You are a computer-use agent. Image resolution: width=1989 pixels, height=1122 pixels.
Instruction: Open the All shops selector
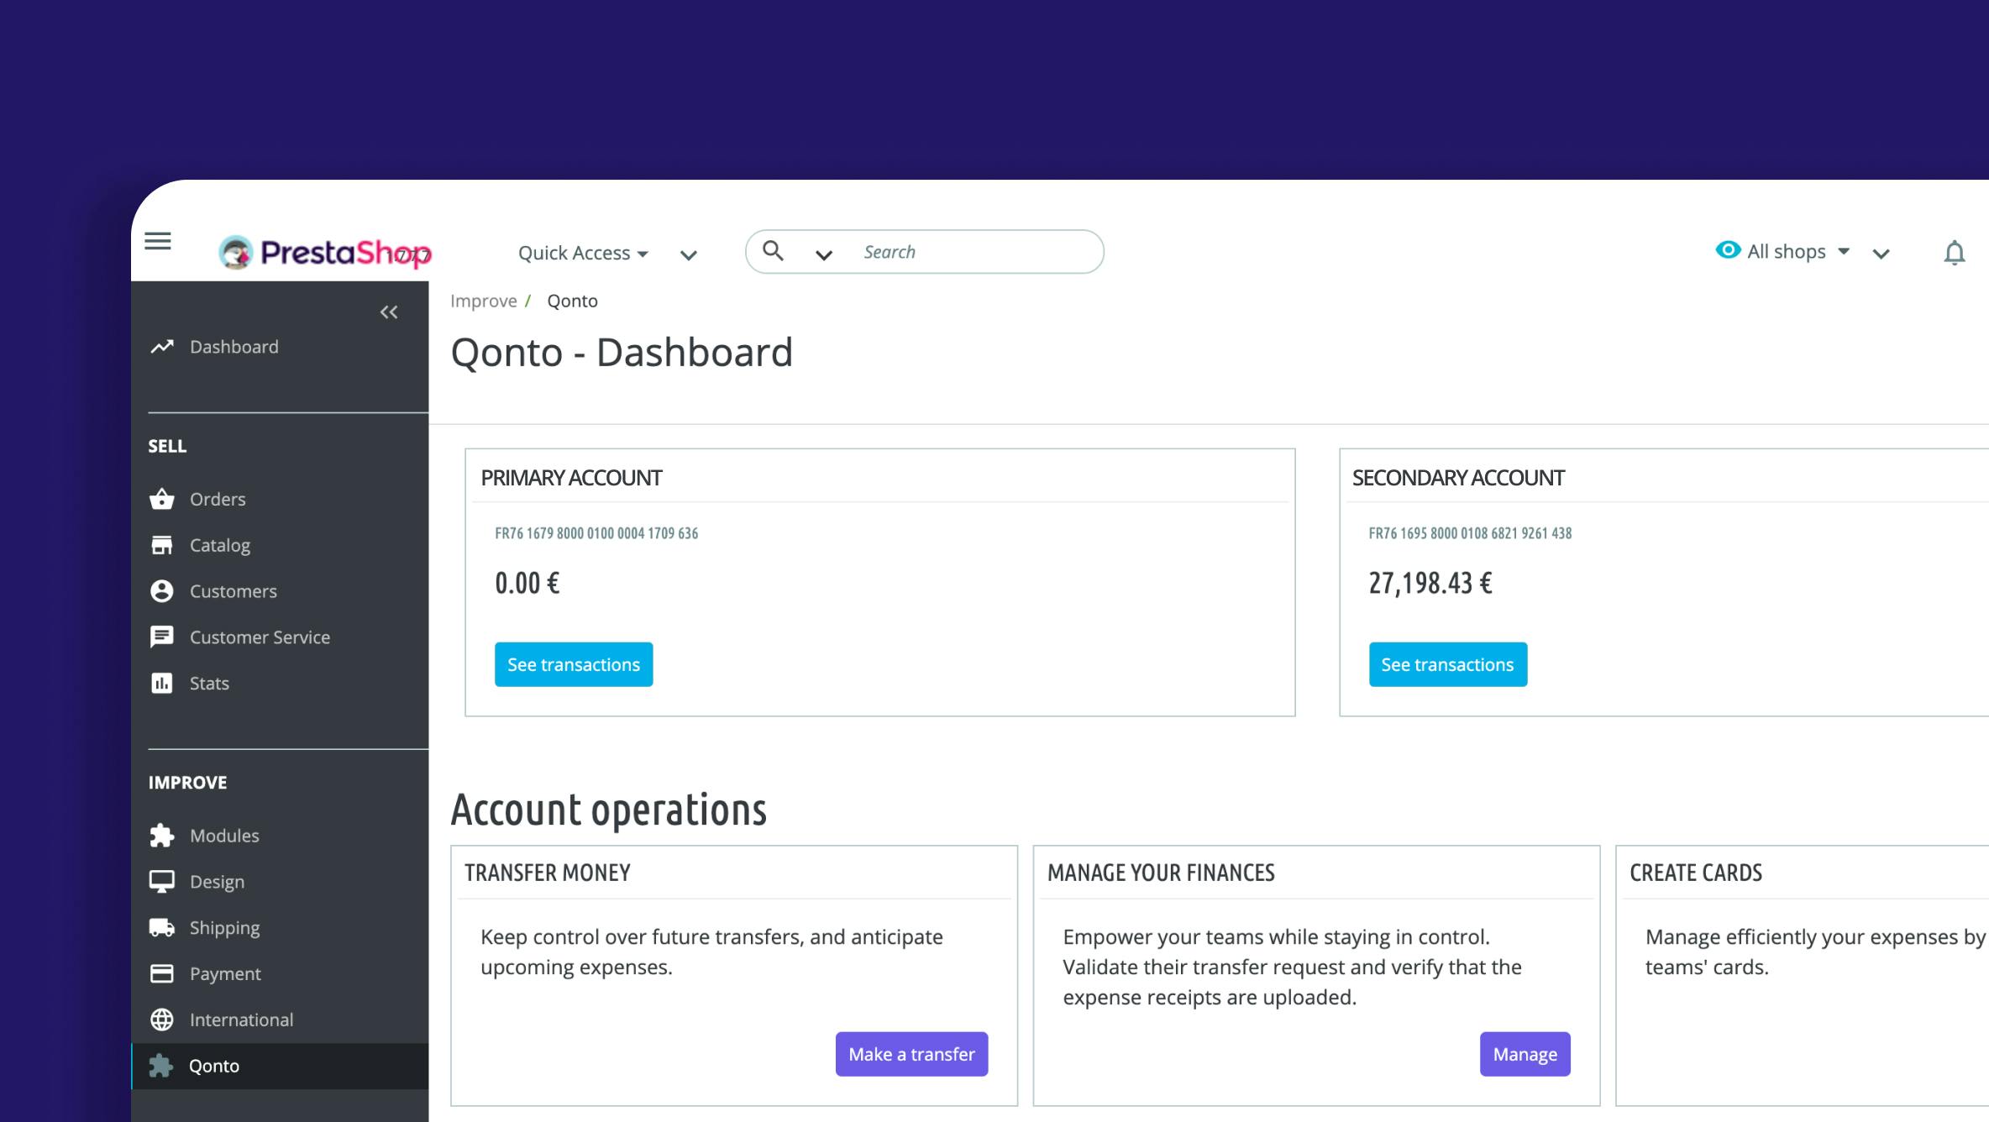click(1797, 251)
